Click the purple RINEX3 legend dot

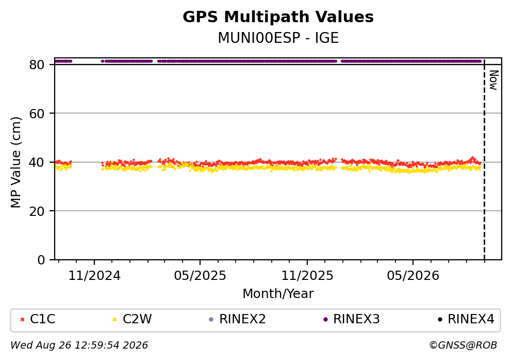(325, 320)
